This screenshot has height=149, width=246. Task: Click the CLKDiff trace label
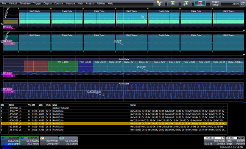tap(118, 41)
